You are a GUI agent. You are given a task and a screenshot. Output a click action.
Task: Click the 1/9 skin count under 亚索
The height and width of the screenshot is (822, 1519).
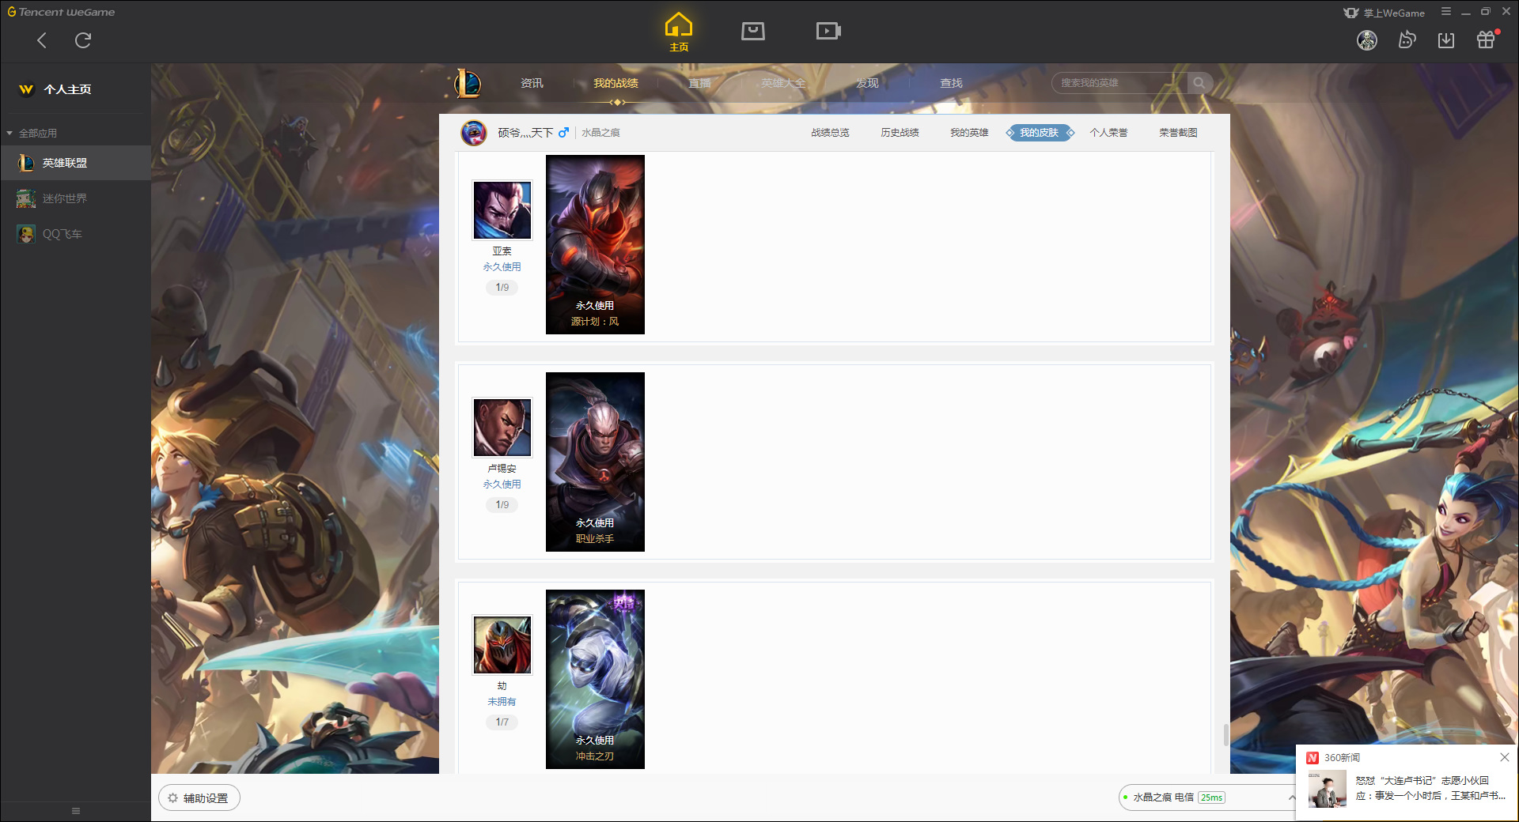(x=502, y=288)
